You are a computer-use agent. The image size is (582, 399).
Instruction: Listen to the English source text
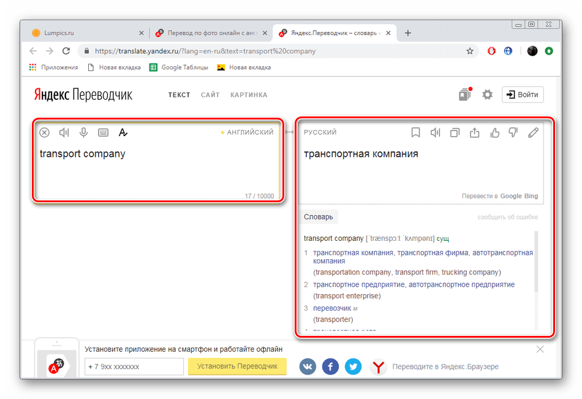(x=64, y=132)
